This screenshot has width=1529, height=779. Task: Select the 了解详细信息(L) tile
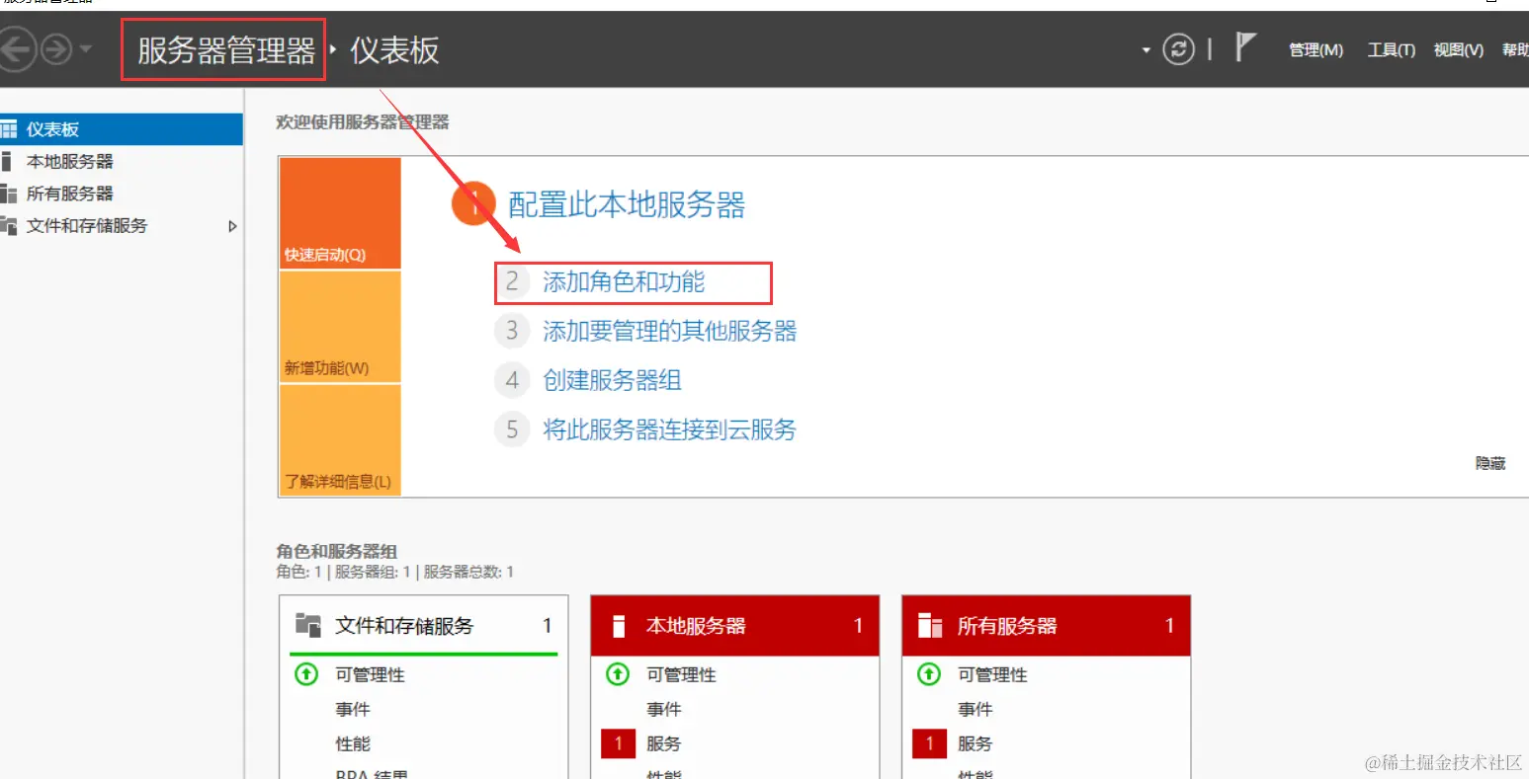tap(340, 440)
